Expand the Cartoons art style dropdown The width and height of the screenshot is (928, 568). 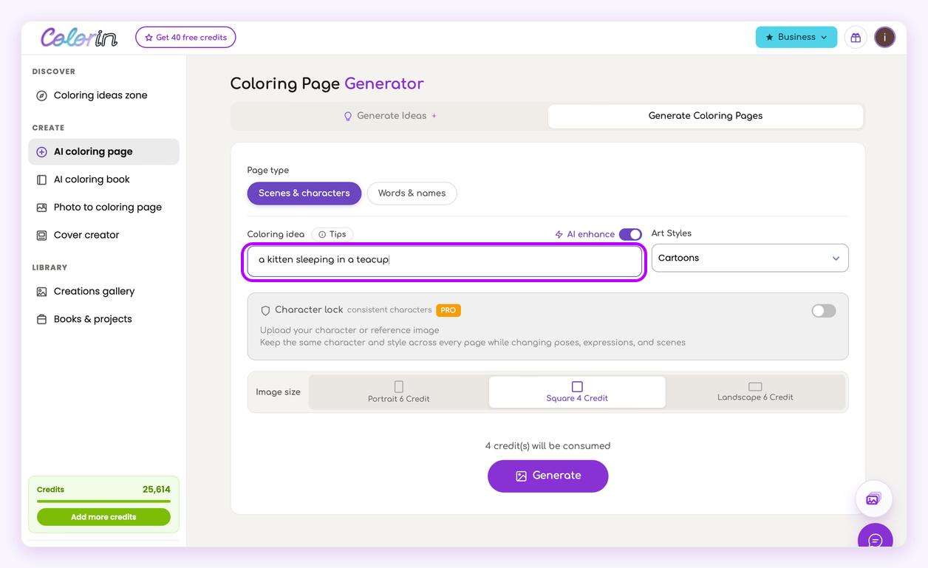click(750, 258)
